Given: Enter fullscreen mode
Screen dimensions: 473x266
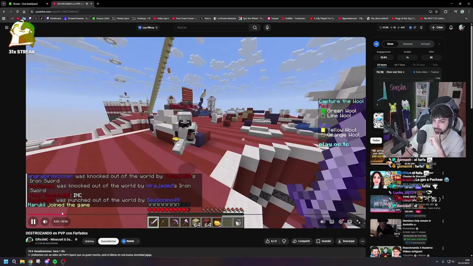Looking at the screenshot, I should (x=358, y=222).
